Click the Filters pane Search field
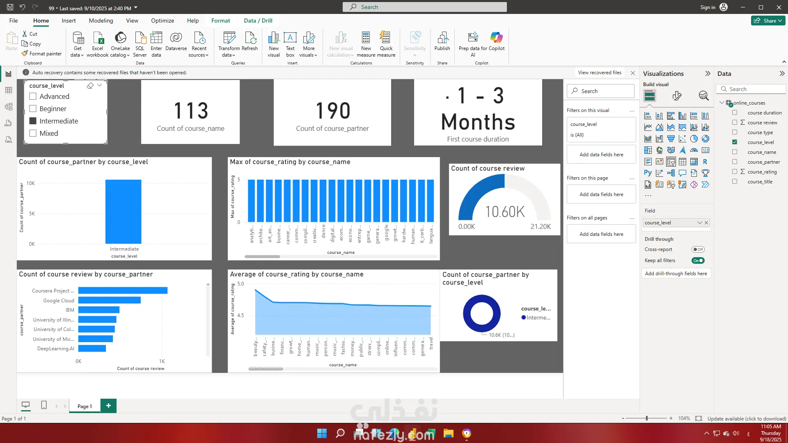This screenshot has height=443, width=788. [x=601, y=91]
